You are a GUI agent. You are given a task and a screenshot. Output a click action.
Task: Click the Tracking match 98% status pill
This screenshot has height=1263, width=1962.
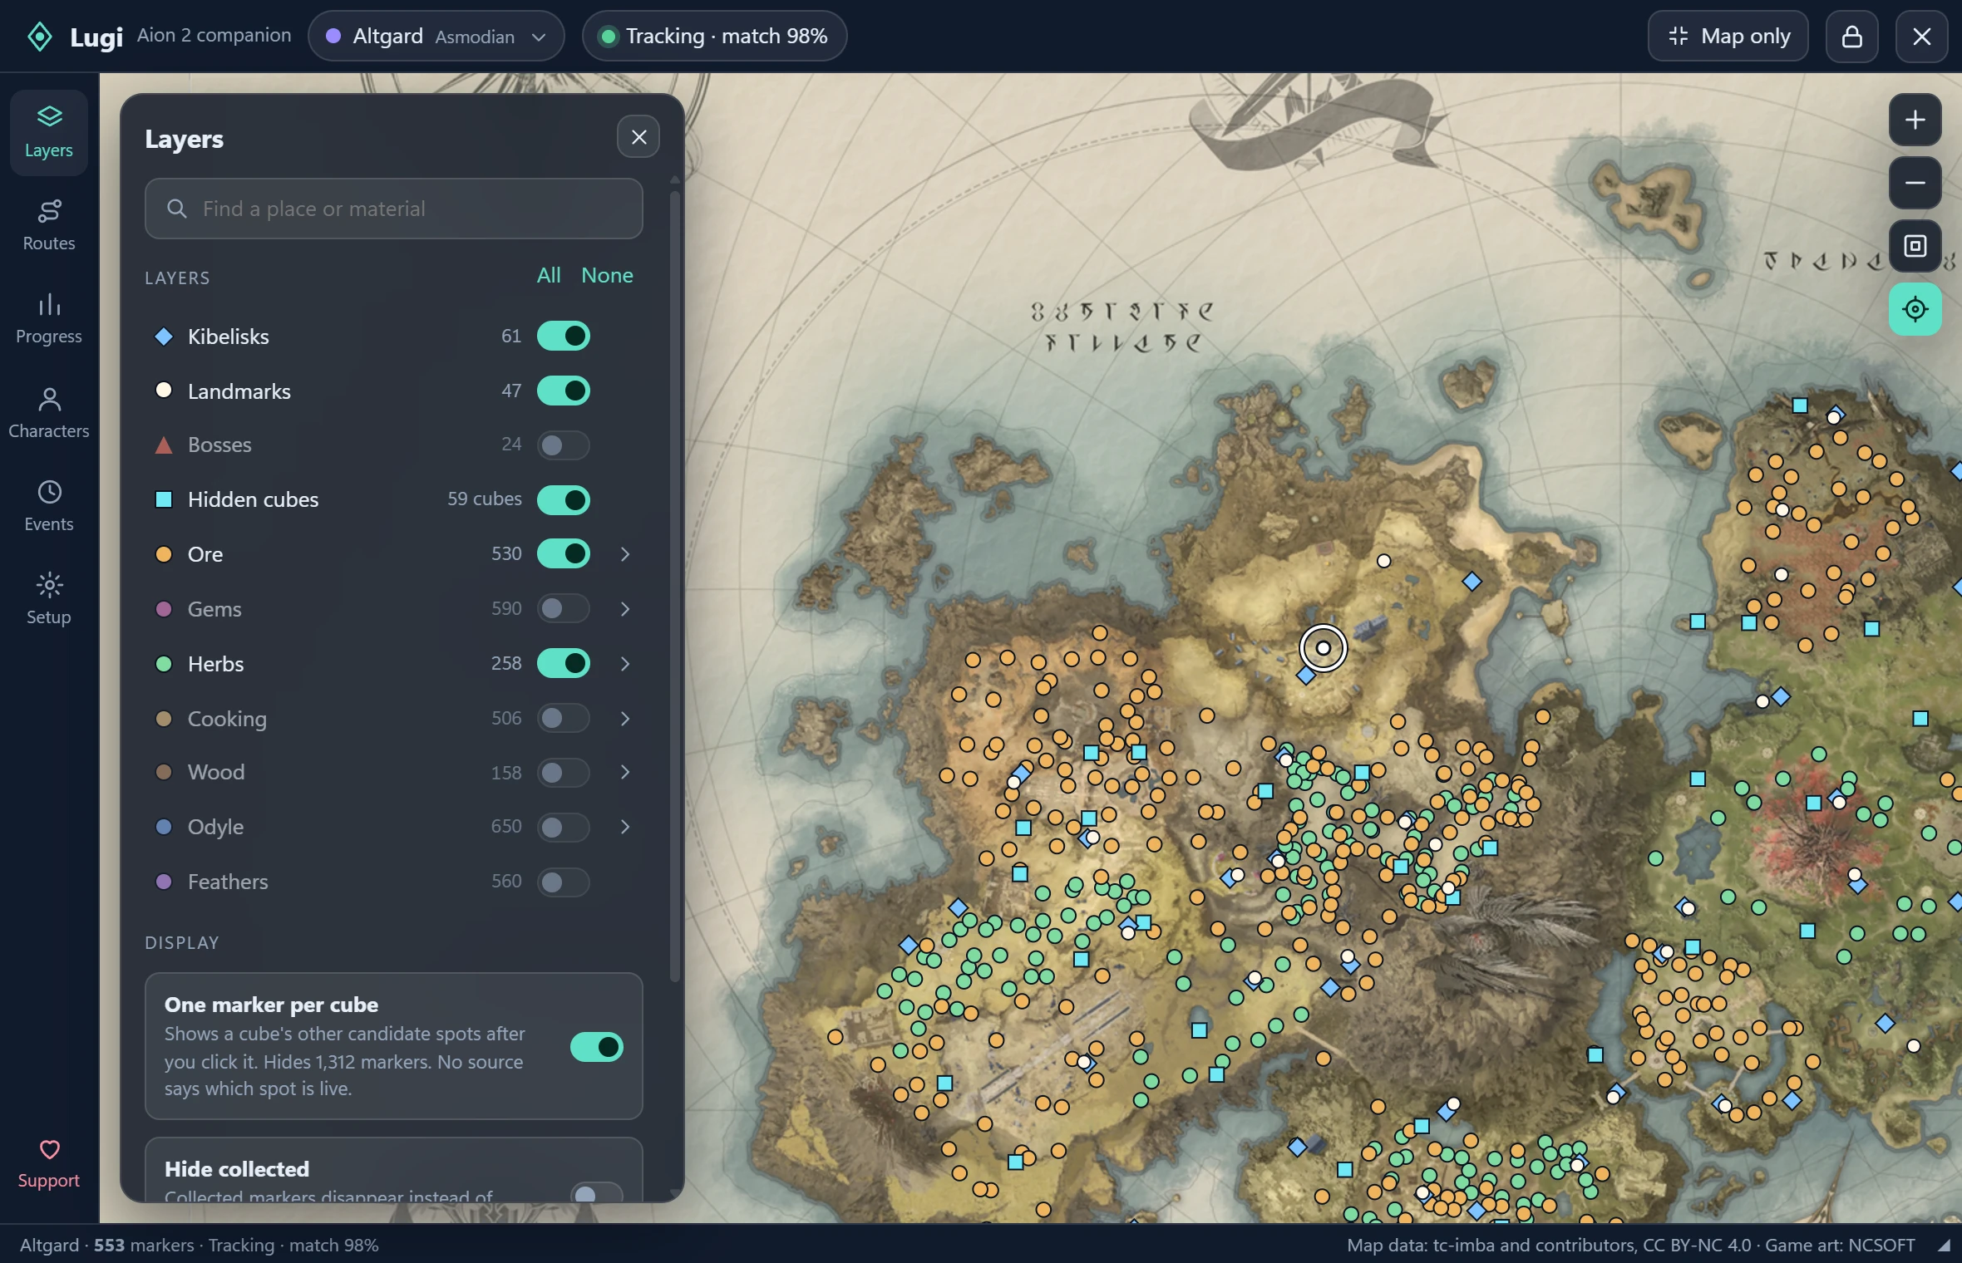tap(715, 37)
